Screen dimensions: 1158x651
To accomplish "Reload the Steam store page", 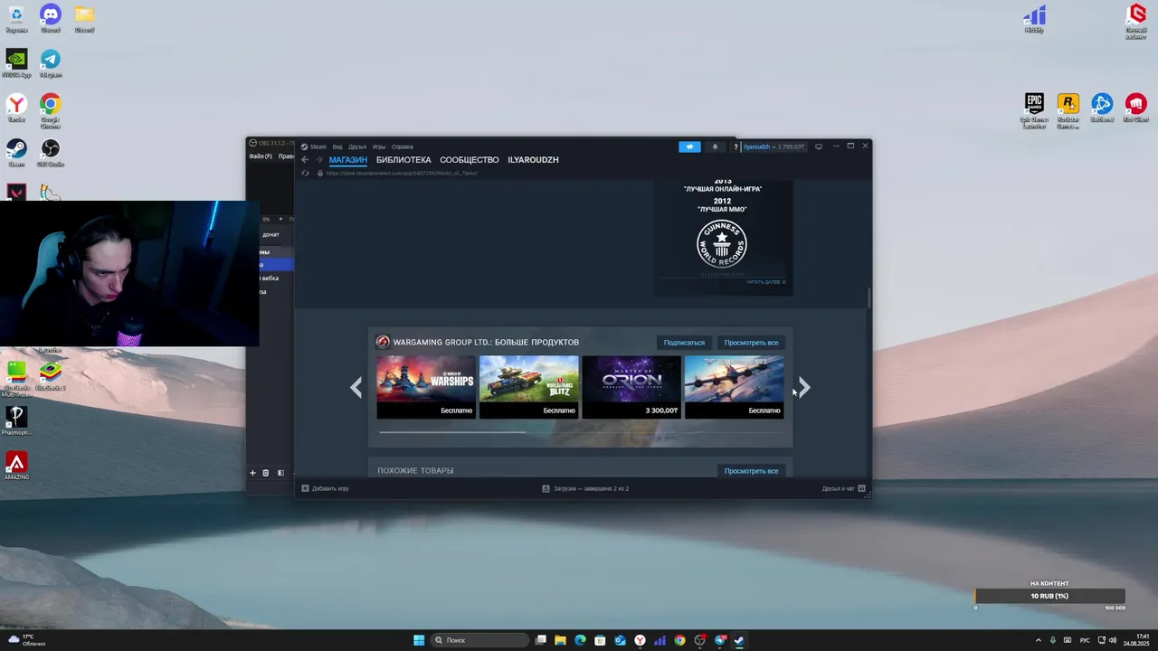I will pos(305,173).
